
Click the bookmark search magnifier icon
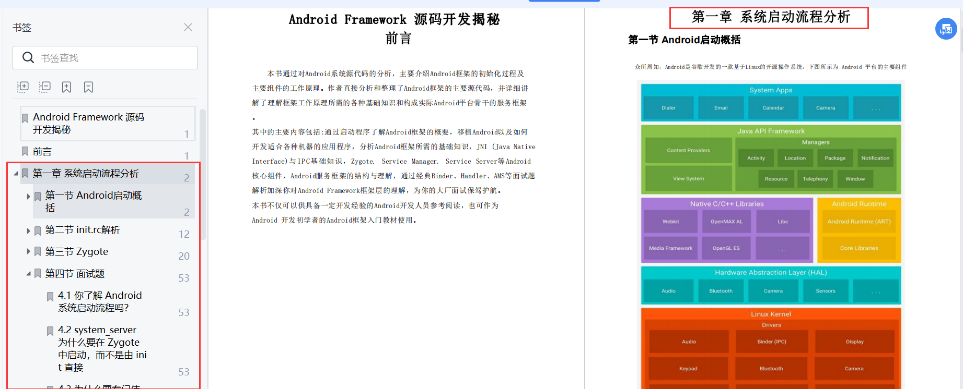click(28, 57)
